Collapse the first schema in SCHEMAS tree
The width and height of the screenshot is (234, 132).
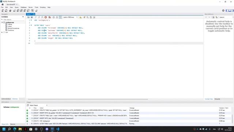tap(2, 22)
